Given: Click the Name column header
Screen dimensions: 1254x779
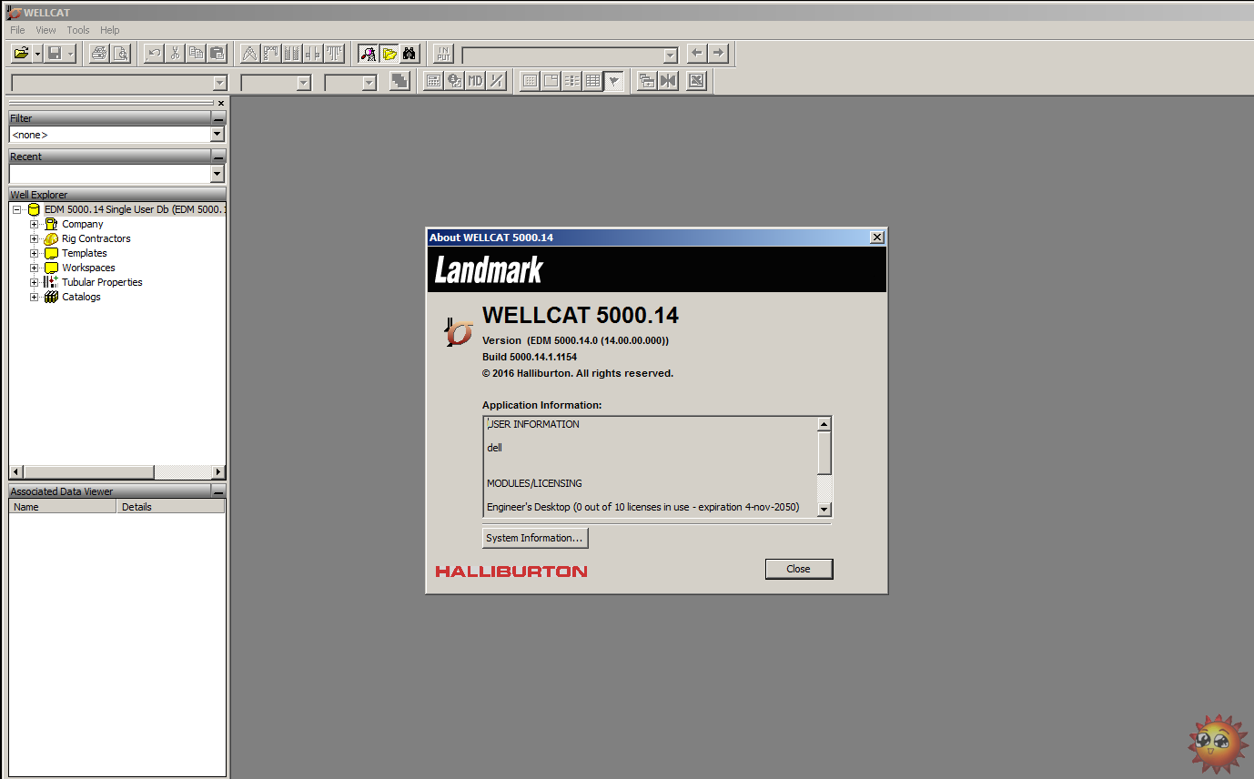Looking at the screenshot, I should 63,507.
